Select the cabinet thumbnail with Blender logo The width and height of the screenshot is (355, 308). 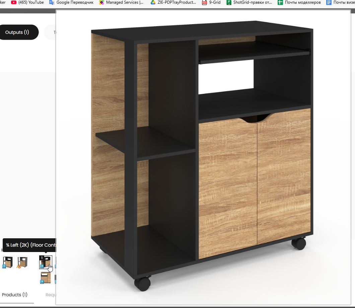(23, 262)
